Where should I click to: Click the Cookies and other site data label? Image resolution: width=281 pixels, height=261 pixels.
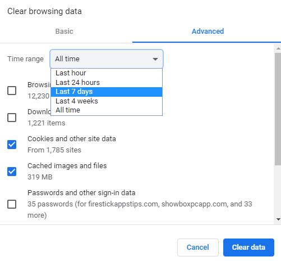tap(72, 139)
